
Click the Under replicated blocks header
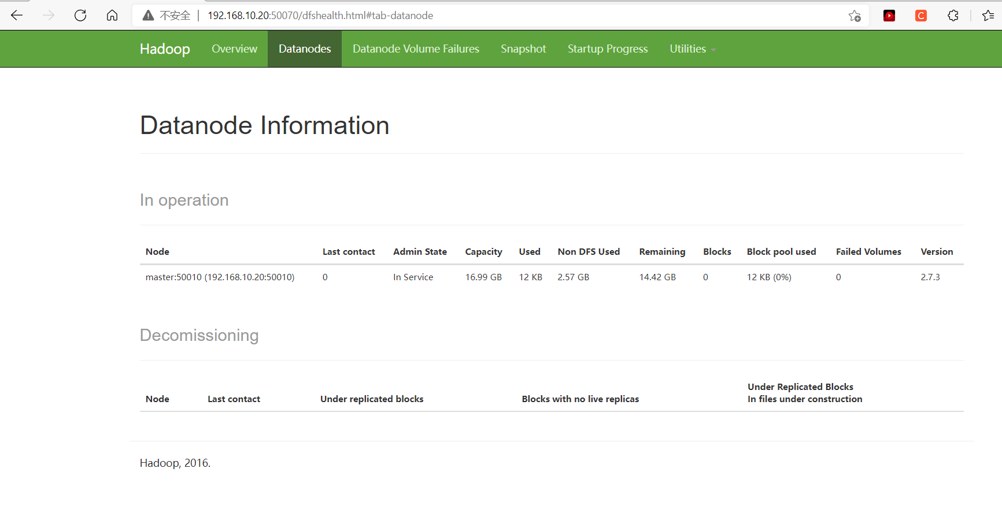(x=372, y=399)
